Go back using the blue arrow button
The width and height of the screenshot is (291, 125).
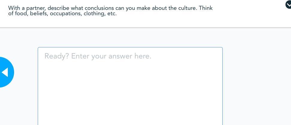(5, 72)
